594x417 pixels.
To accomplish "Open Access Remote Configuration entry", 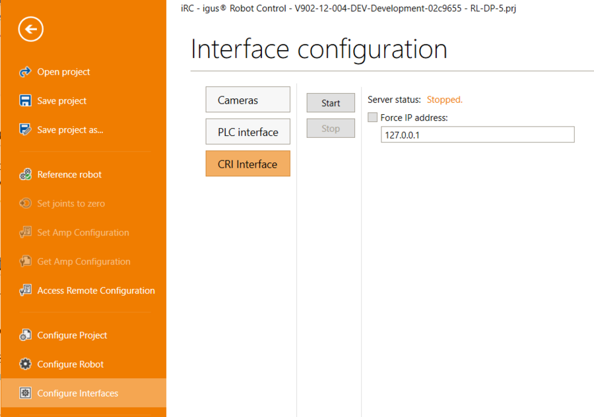I will point(96,290).
